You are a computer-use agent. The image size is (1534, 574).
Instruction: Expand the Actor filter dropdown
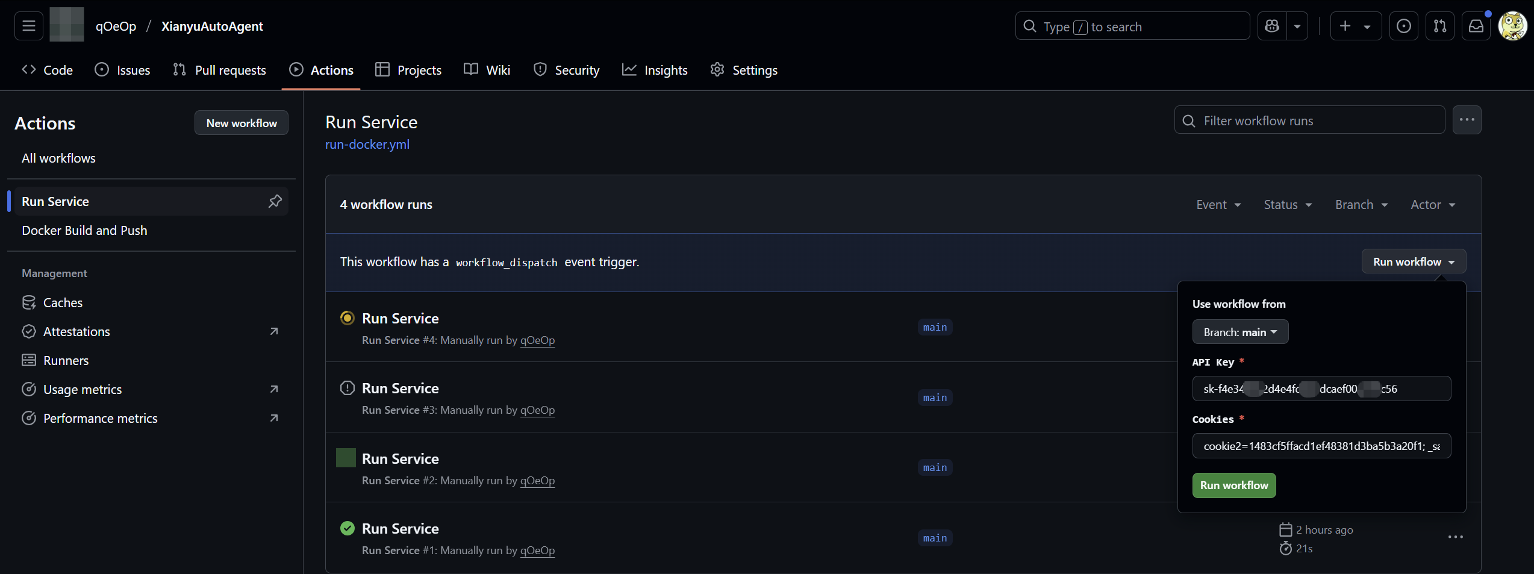[x=1433, y=205]
